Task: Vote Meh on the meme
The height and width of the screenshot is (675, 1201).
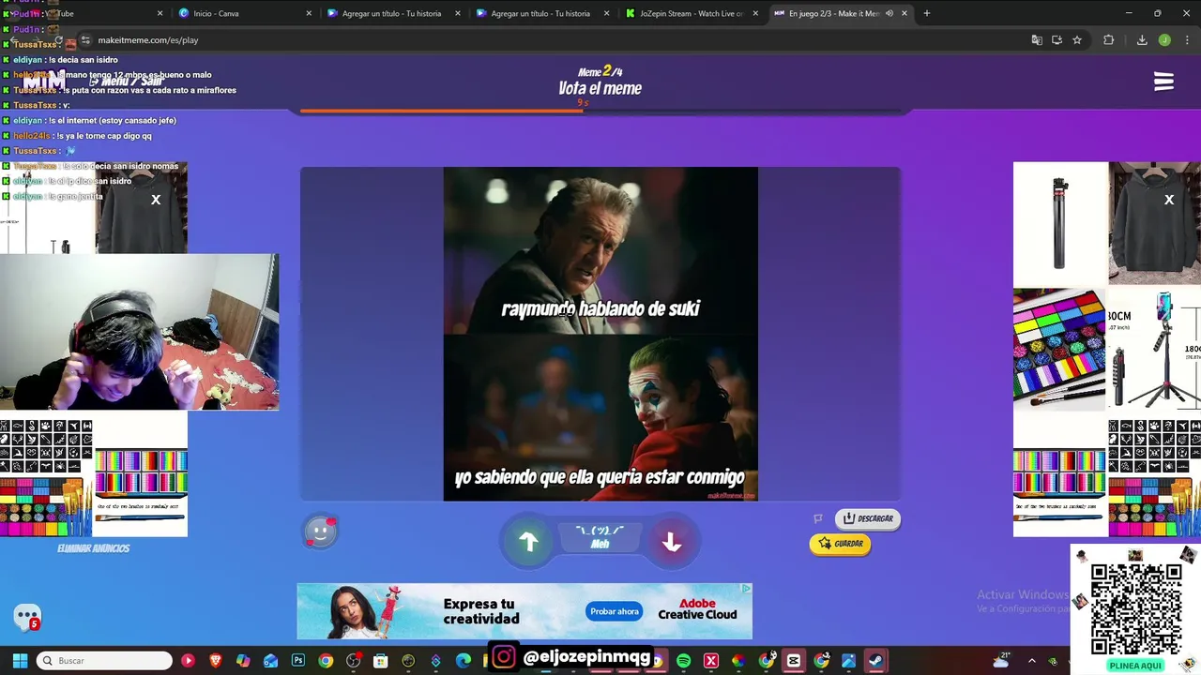Action: click(600, 537)
